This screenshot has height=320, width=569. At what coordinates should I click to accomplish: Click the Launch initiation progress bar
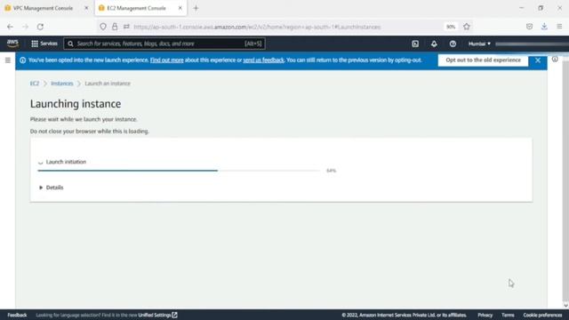(179, 171)
